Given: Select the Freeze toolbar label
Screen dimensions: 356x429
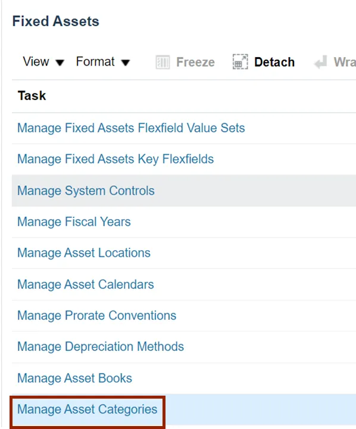Looking at the screenshot, I should click(195, 62).
